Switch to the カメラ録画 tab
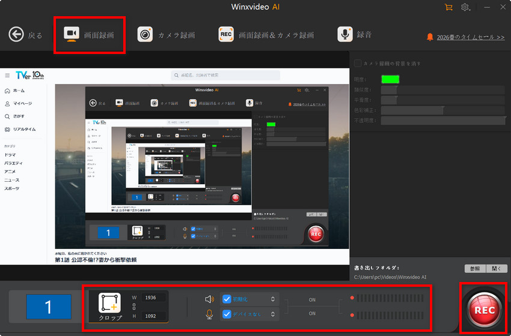511x336 pixels. pyautogui.click(x=166, y=35)
